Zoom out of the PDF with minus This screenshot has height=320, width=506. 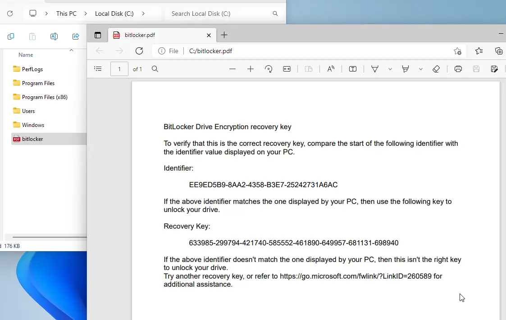point(232,69)
